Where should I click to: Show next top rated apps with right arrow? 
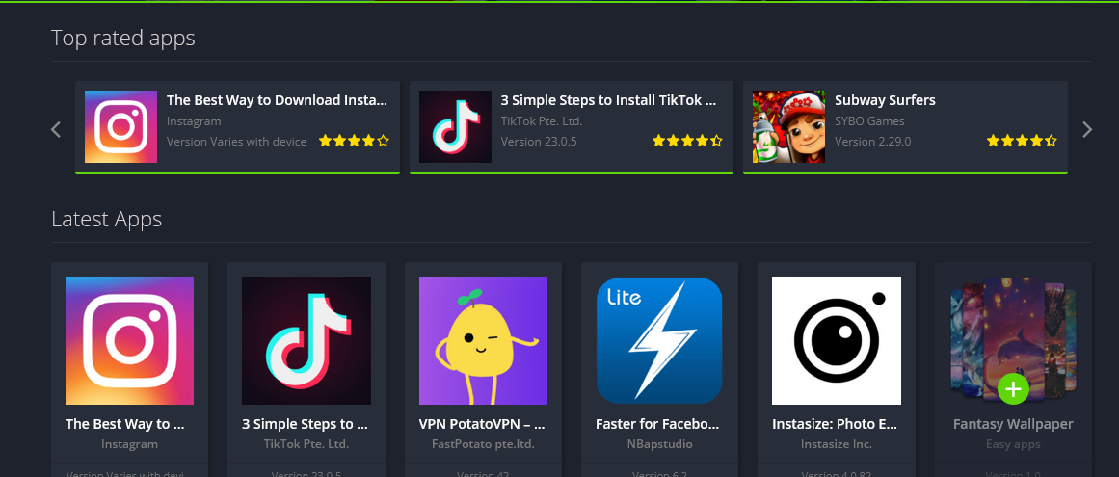(x=1087, y=129)
